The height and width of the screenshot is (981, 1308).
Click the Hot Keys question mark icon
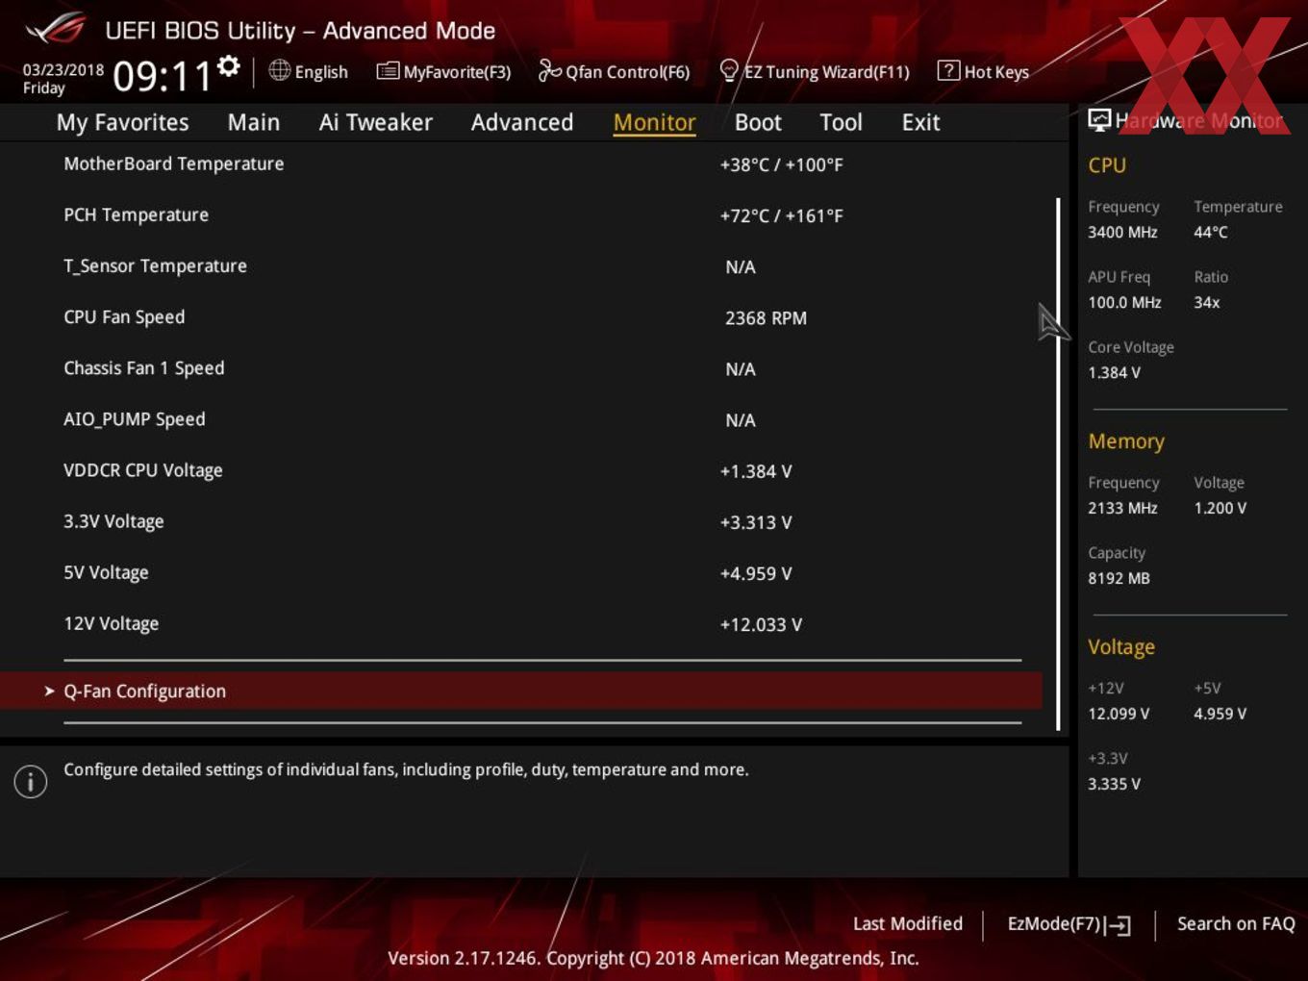pos(948,70)
